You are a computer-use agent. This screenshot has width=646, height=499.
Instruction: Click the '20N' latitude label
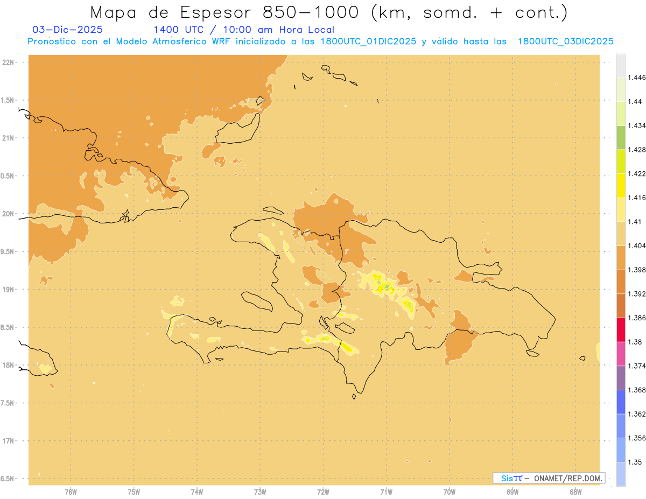pos(9,214)
